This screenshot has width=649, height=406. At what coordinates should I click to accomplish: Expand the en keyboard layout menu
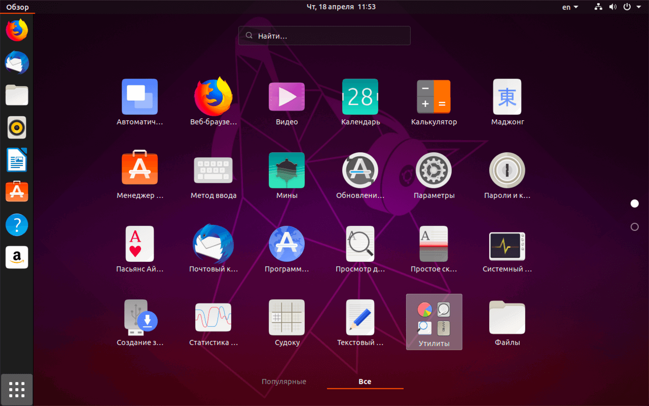click(x=570, y=7)
